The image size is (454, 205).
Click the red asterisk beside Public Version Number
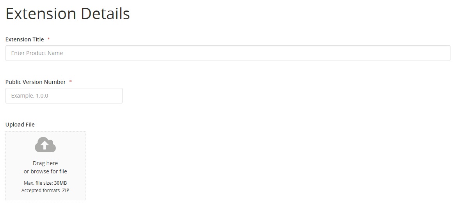tap(70, 81)
